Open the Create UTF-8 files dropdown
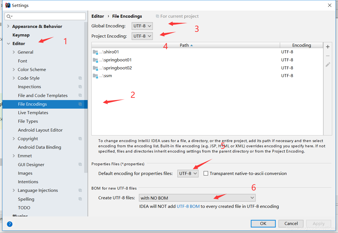338x233 pixels. point(197,198)
